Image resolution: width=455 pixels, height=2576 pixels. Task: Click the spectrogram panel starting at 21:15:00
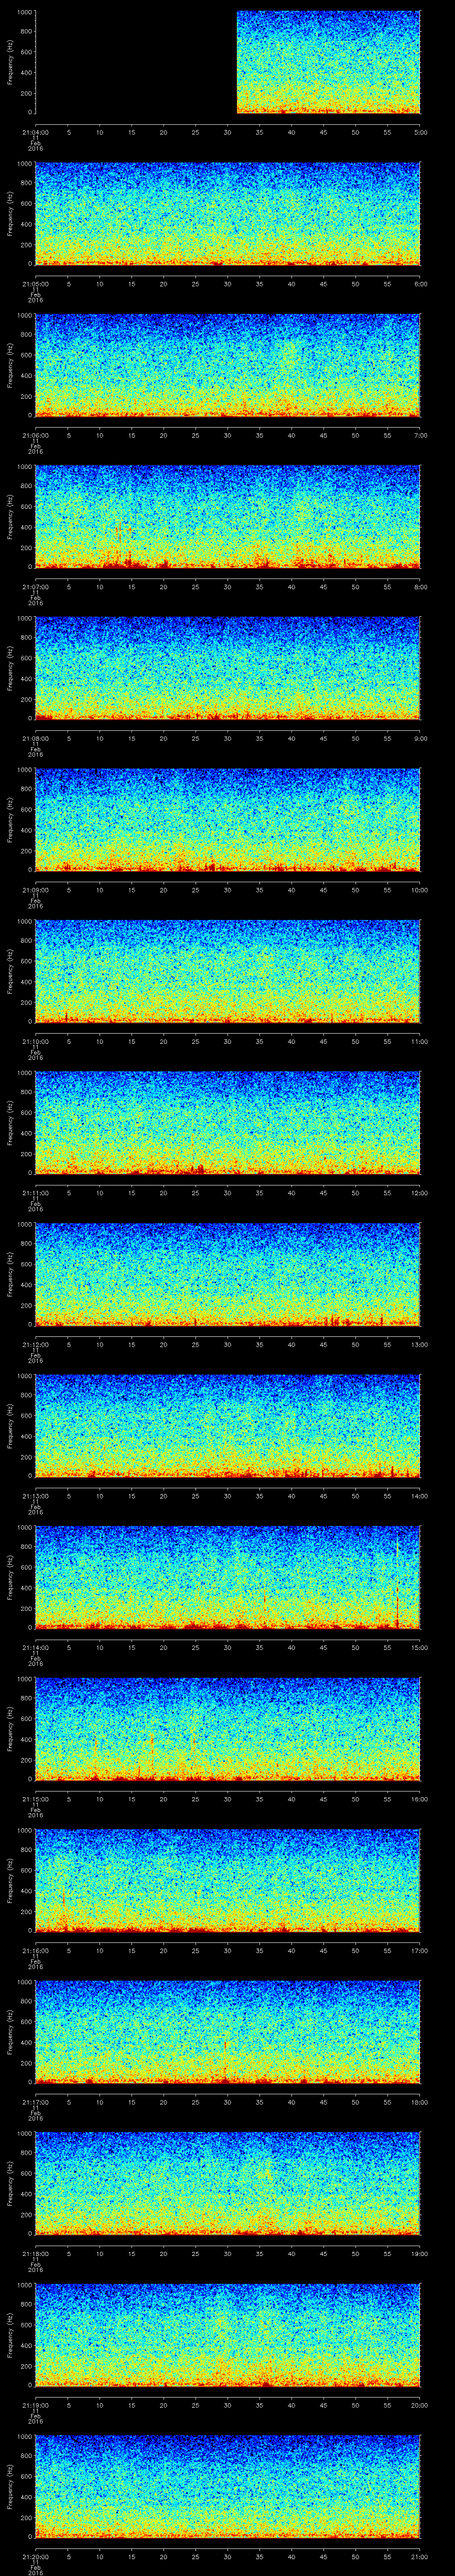click(227, 1729)
